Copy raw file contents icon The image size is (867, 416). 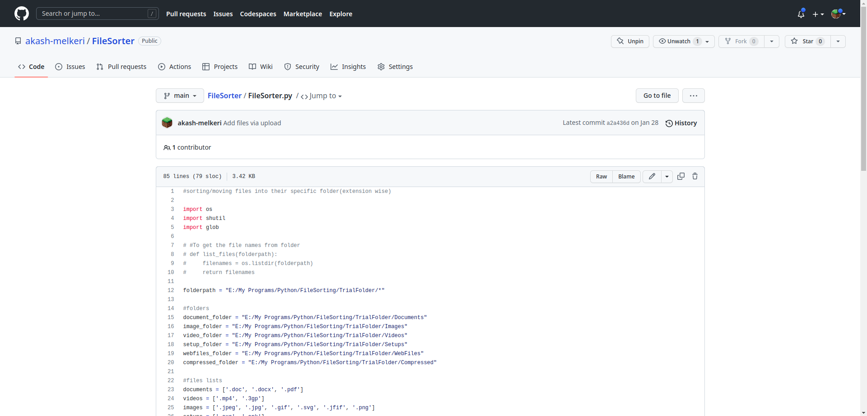point(681,176)
